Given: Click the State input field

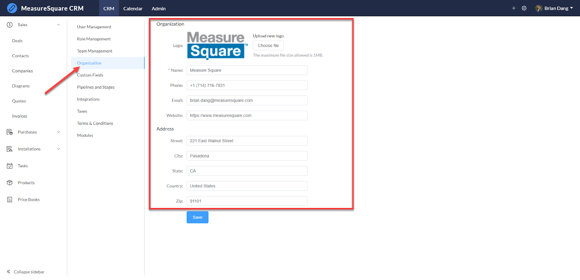Looking at the screenshot, I should click(x=247, y=171).
